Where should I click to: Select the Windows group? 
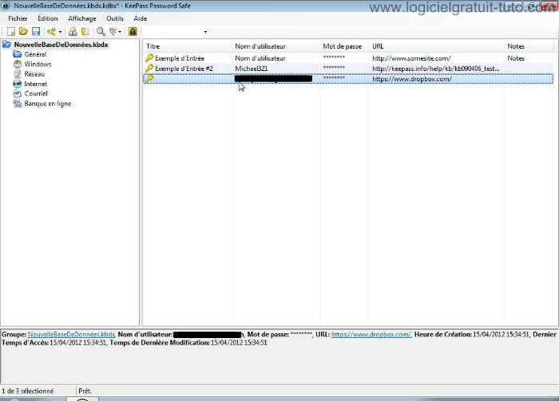coord(38,65)
